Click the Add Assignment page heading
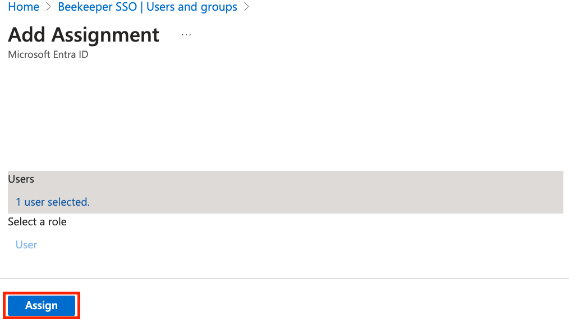This screenshot has height=322, width=569. pos(84,35)
